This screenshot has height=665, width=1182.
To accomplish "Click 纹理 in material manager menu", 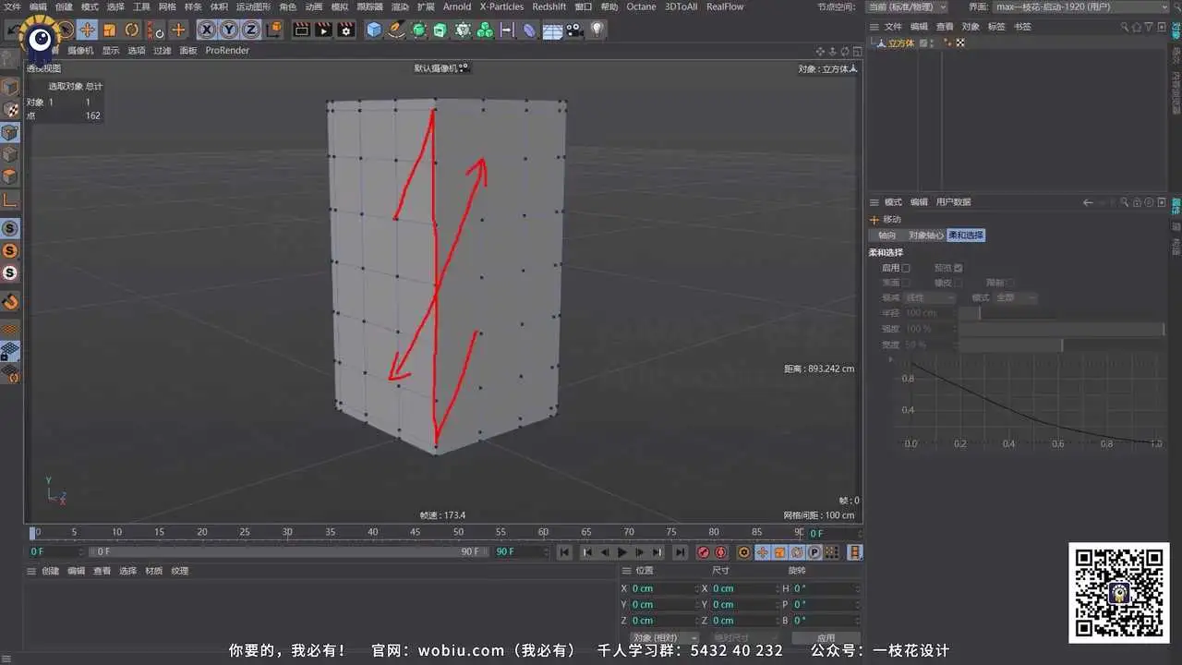I will (x=179, y=571).
